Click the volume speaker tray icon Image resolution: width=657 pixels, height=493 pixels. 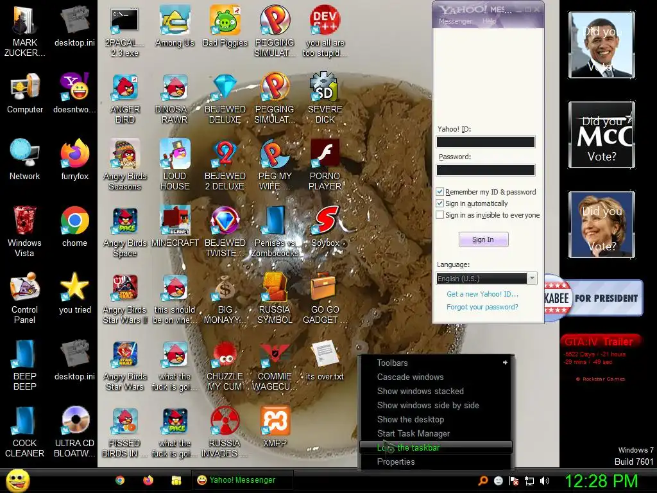(545, 481)
